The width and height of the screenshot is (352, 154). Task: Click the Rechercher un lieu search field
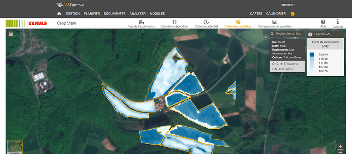pos(287,34)
